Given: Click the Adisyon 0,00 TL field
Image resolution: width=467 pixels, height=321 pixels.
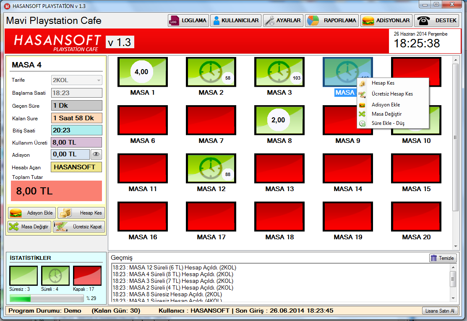Looking at the screenshot, I should tap(70, 154).
